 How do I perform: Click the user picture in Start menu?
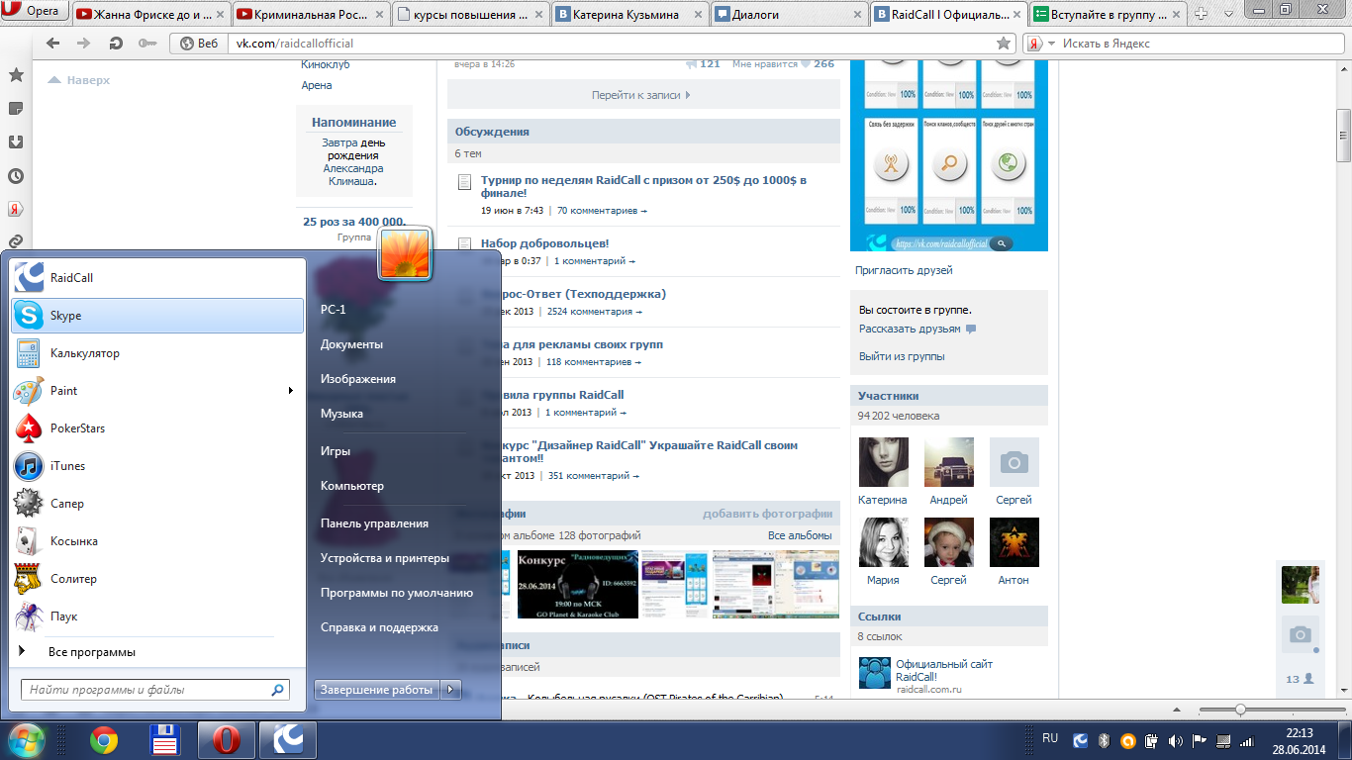click(405, 253)
